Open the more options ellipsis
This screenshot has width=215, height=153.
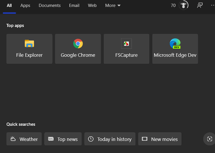[213, 5]
